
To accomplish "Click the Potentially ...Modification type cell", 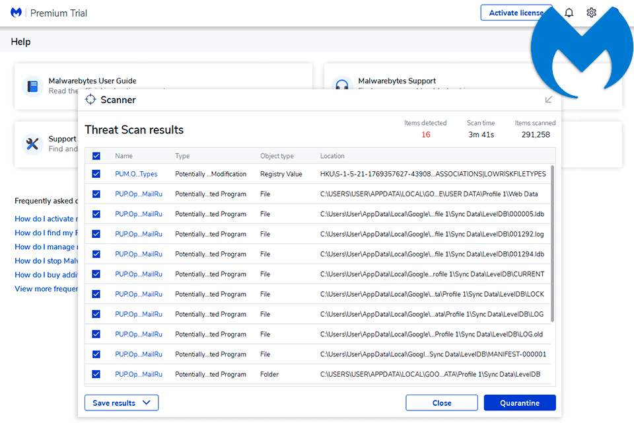I will [x=211, y=174].
